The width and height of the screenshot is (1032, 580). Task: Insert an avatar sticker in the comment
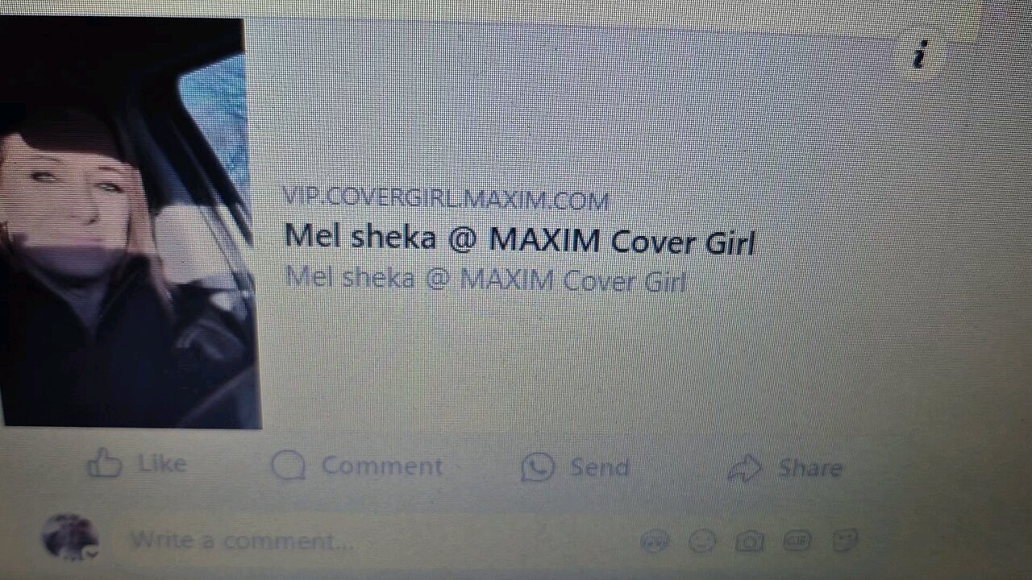coord(655,541)
